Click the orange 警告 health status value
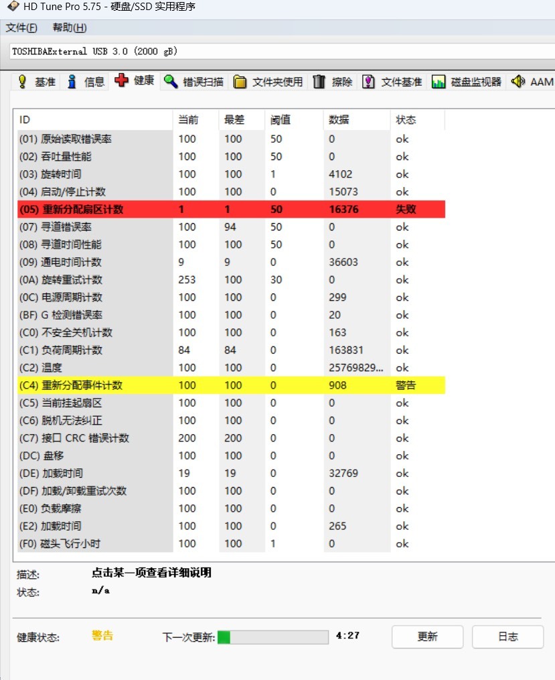This screenshot has height=680, width=555. coord(102,636)
